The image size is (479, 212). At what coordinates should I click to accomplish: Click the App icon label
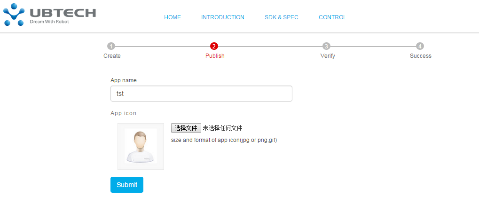point(124,113)
